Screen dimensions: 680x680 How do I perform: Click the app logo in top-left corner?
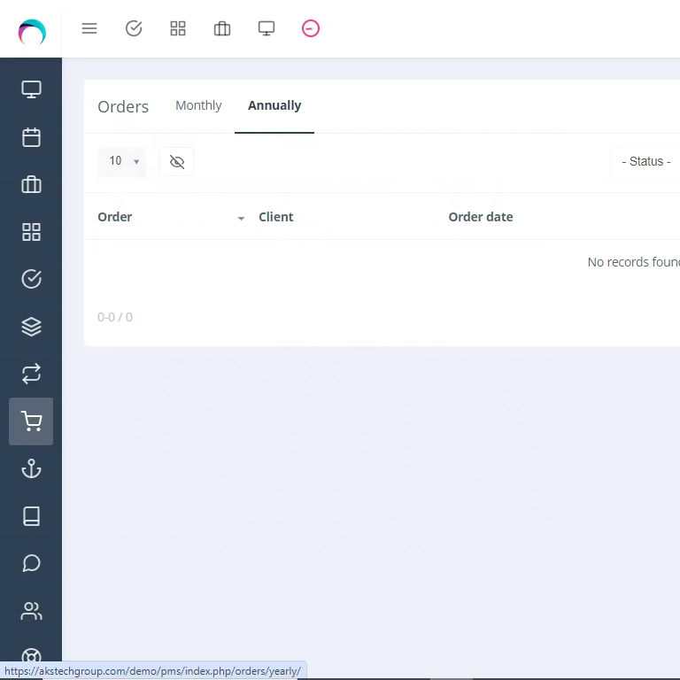click(x=32, y=32)
